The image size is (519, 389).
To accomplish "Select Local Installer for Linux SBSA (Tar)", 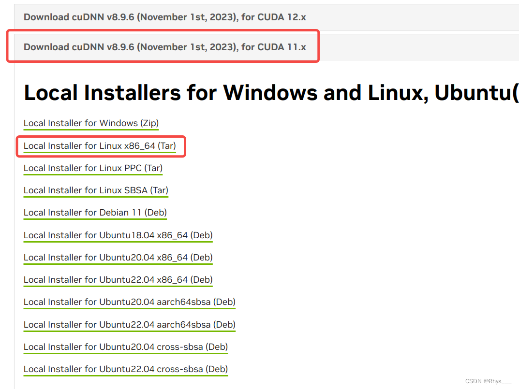I will pyautogui.click(x=96, y=190).
